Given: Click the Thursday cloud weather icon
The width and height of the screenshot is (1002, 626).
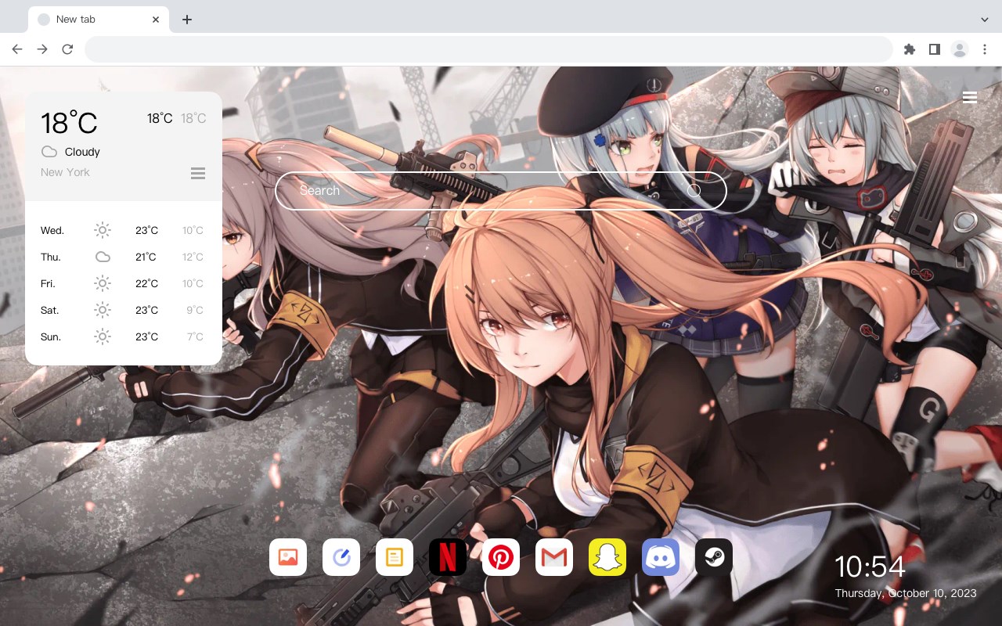Looking at the screenshot, I should (103, 257).
